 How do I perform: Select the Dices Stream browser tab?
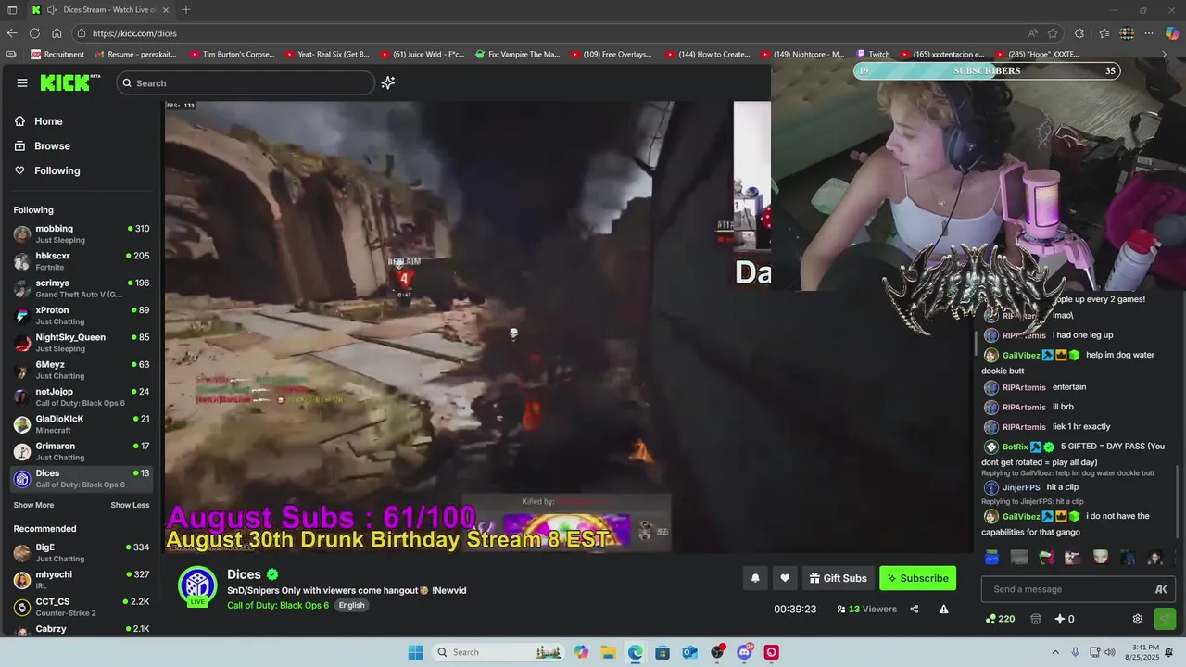click(x=100, y=9)
